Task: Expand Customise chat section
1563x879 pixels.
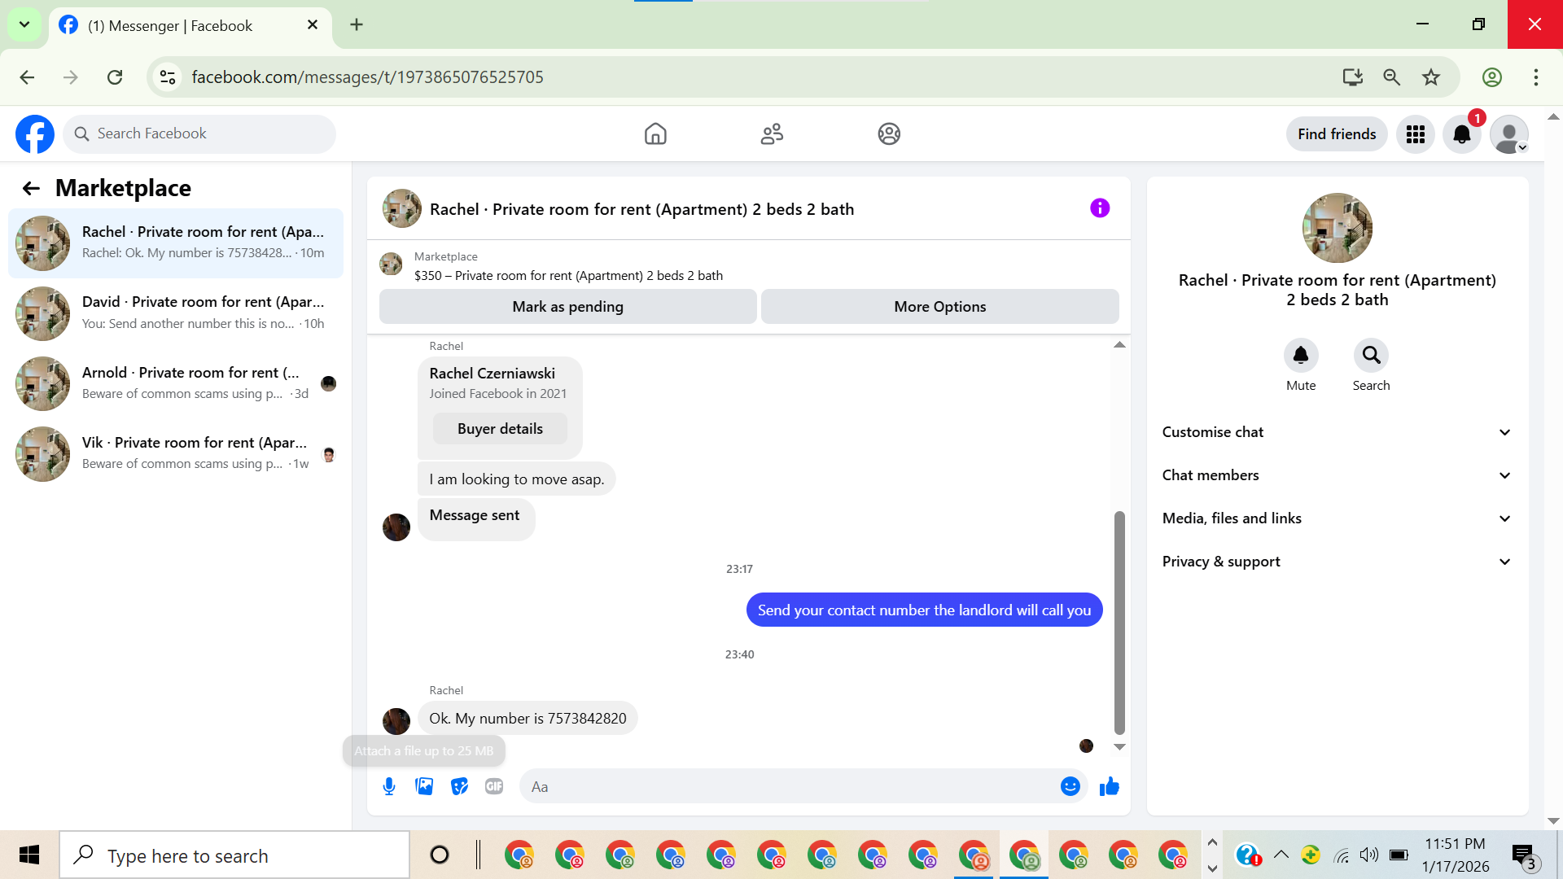Action: (1337, 432)
